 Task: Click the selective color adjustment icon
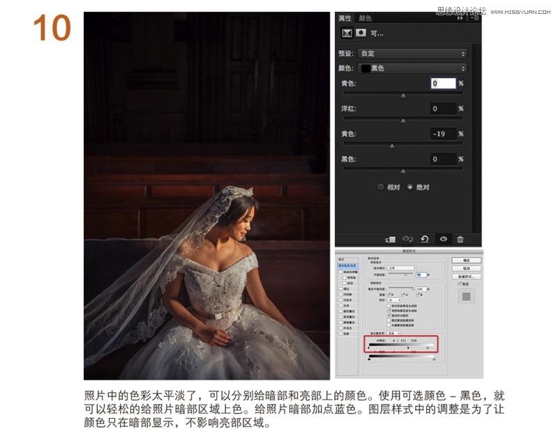[x=347, y=33]
